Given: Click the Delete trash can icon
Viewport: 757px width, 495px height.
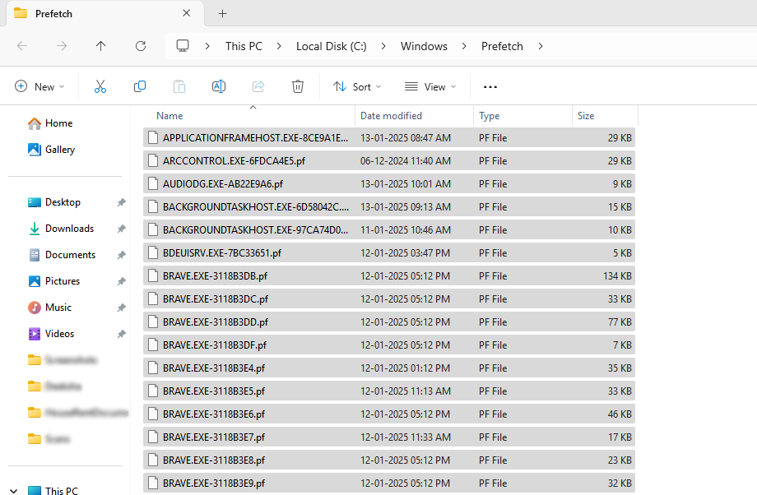Looking at the screenshot, I should [298, 87].
